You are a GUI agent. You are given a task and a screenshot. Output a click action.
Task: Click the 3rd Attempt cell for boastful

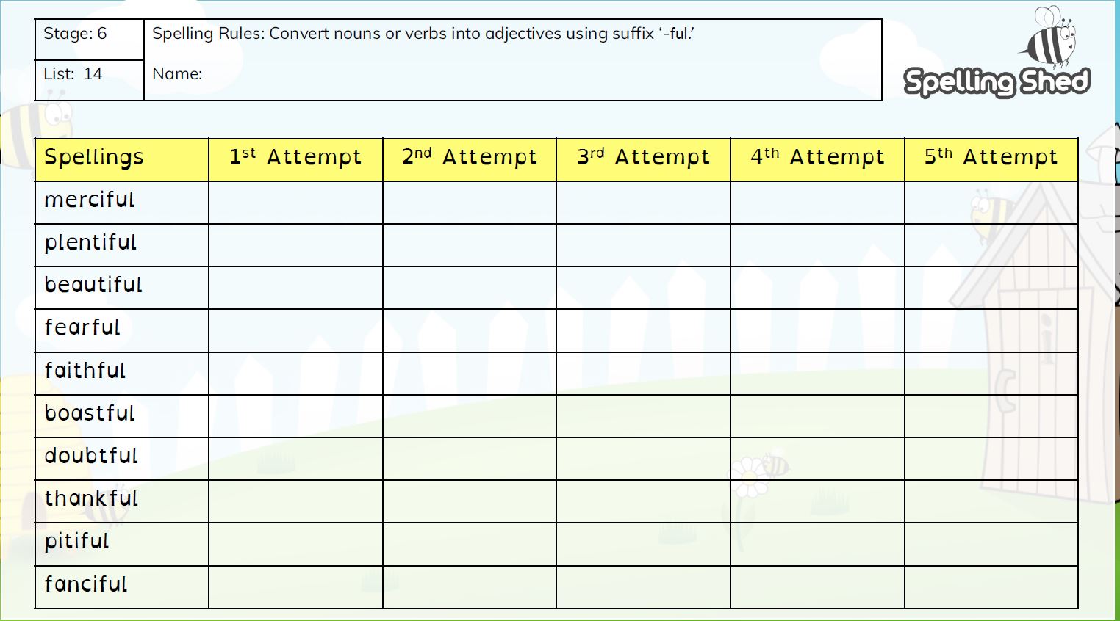(643, 416)
